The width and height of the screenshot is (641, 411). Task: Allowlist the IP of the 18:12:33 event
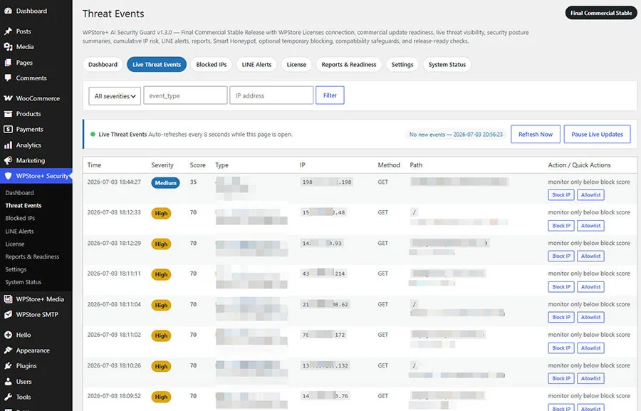[590, 226]
